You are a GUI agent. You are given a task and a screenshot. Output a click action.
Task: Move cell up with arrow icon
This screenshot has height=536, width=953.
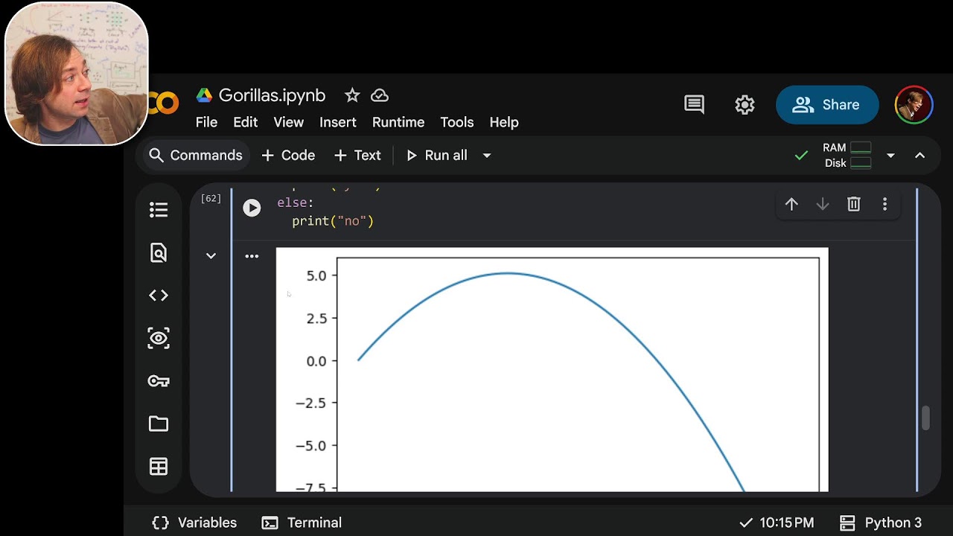point(791,204)
